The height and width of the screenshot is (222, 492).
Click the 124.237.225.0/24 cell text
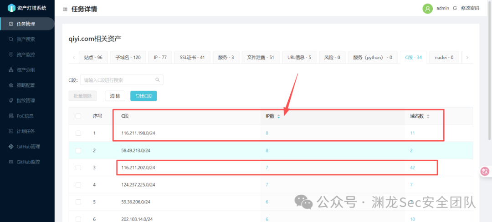(x=138, y=185)
